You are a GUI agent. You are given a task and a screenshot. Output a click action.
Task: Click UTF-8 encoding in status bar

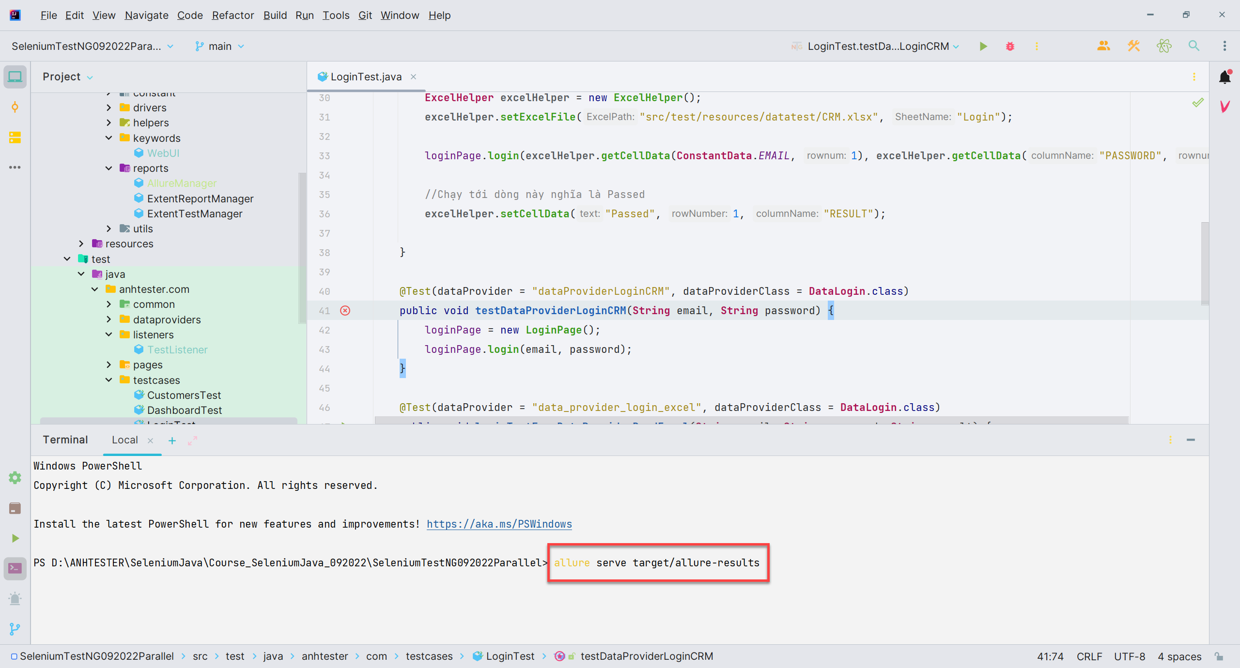tap(1129, 656)
